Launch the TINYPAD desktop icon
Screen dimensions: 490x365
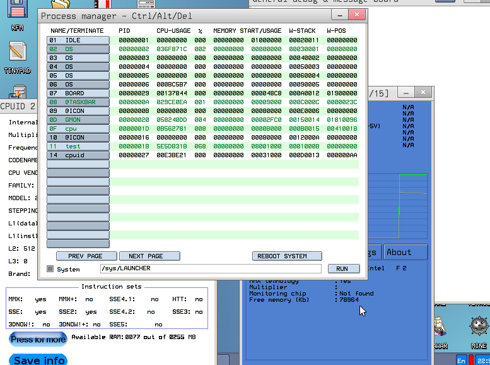tap(17, 57)
